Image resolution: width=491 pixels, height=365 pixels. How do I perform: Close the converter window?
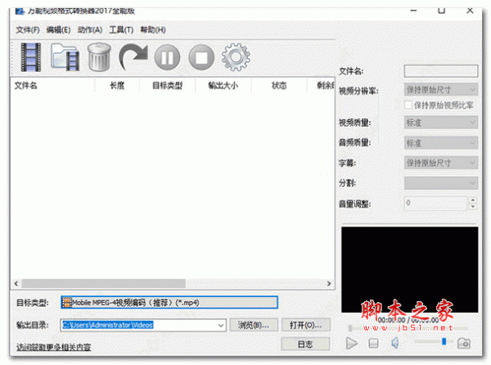(x=470, y=11)
